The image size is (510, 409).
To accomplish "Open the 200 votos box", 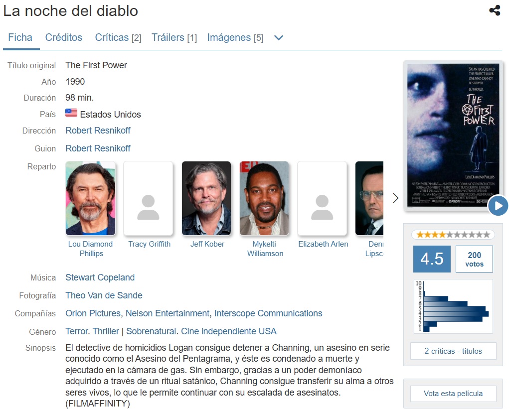I will coord(474,259).
